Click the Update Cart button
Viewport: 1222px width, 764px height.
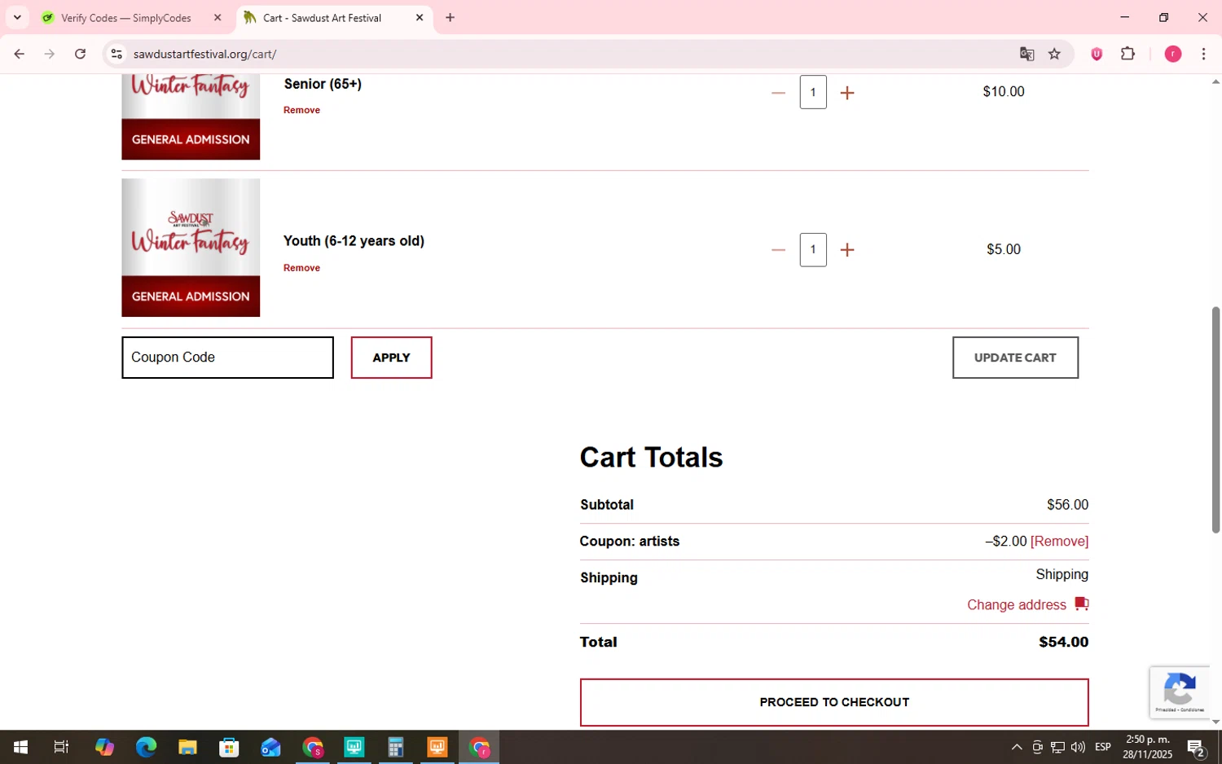tap(1015, 358)
